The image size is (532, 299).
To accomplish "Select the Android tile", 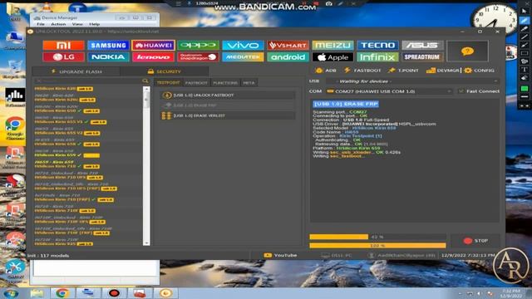I will pyautogui.click(x=288, y=57).
